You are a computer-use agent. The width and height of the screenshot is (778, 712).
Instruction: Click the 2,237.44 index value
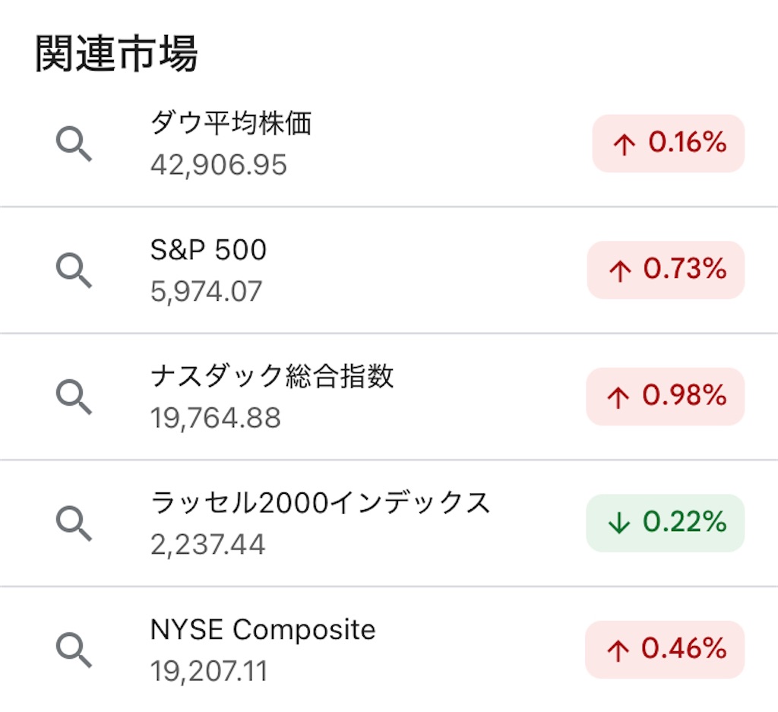click(x=208, y=545)
